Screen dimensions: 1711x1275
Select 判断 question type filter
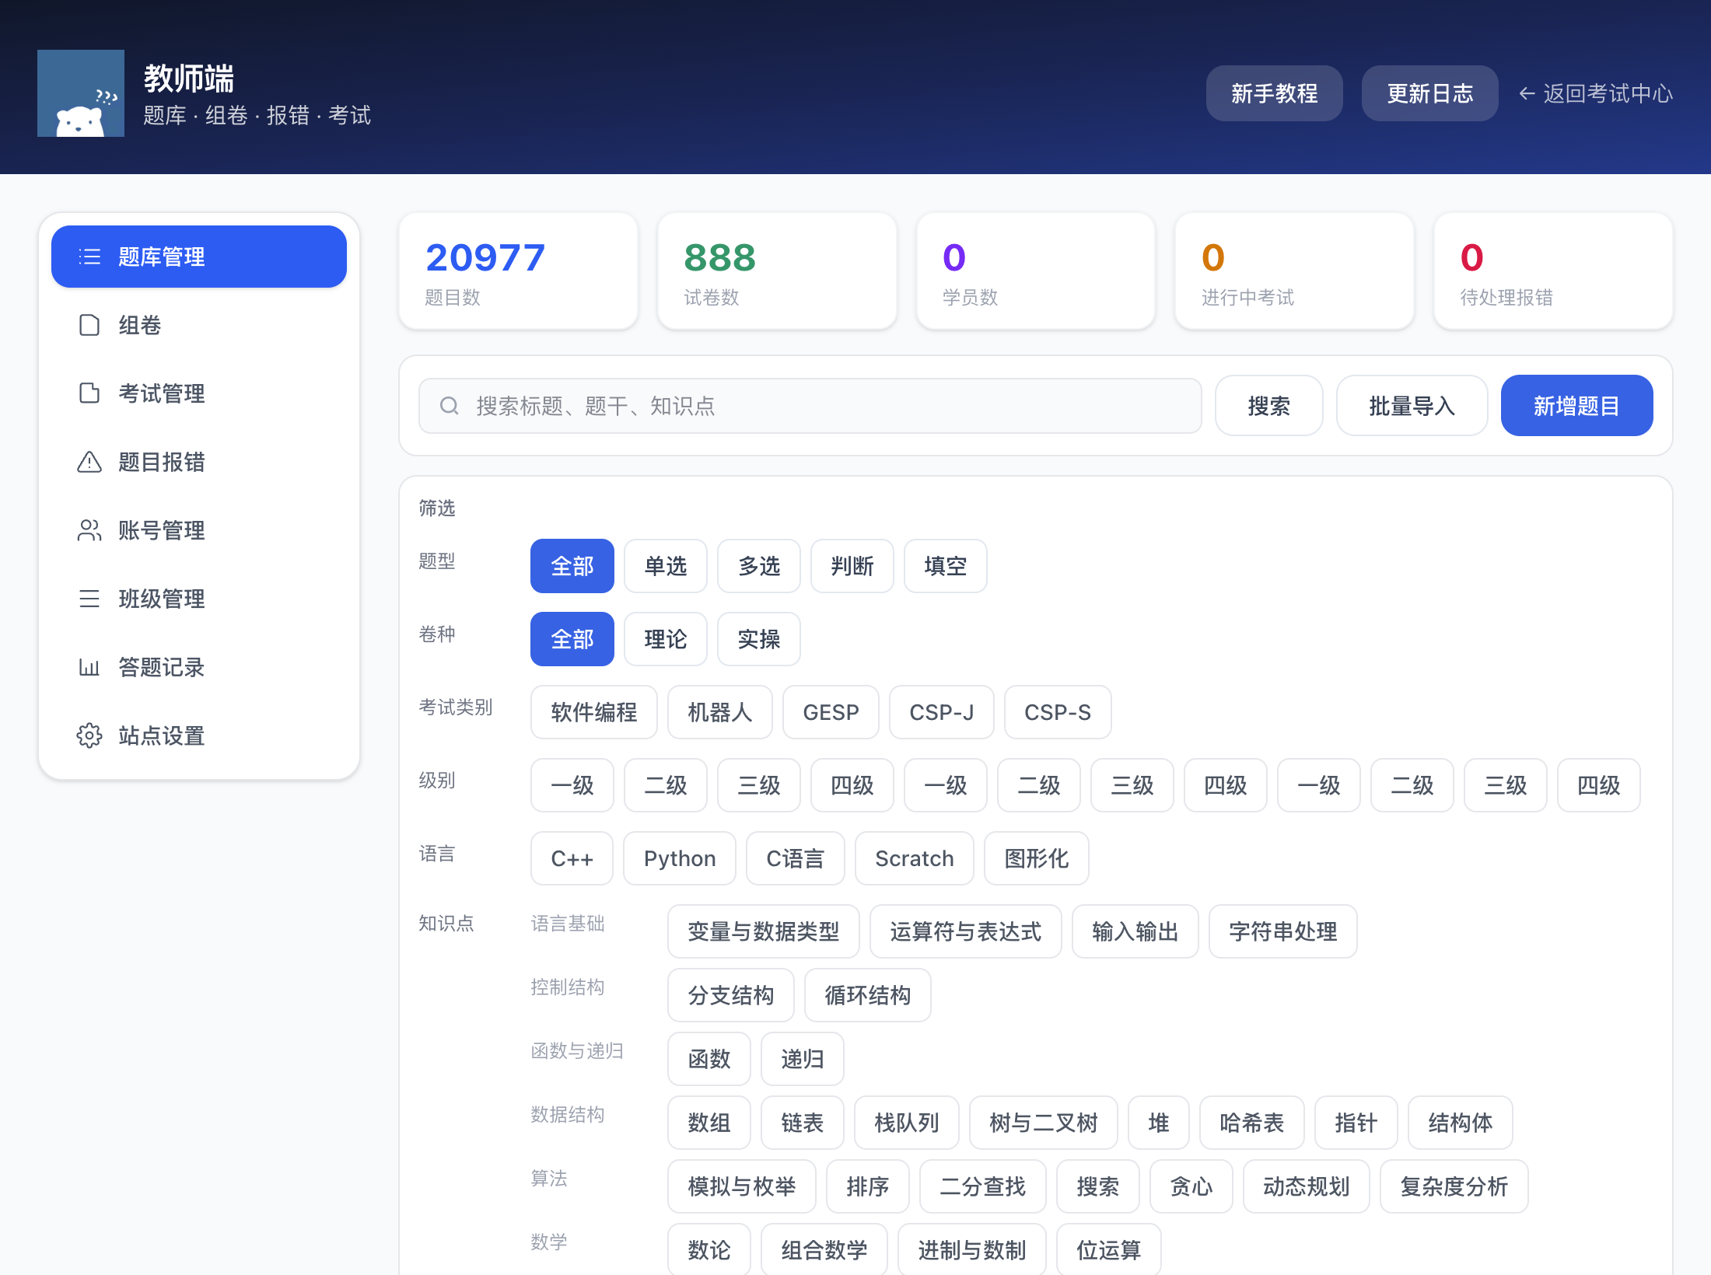852,566
